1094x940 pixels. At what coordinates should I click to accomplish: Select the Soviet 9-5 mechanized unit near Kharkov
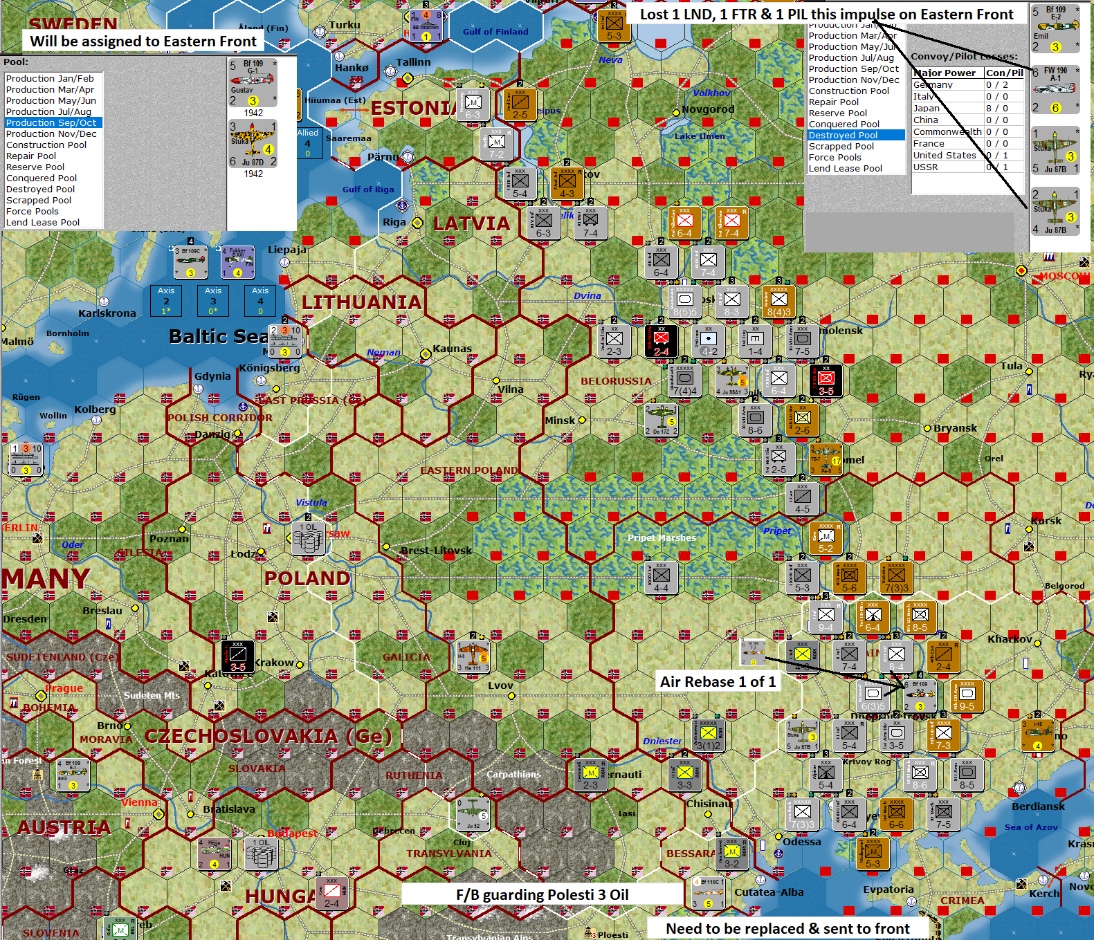tap(967, 695)
